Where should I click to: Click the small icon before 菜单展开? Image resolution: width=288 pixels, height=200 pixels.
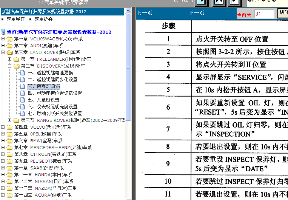coord(3,19)
